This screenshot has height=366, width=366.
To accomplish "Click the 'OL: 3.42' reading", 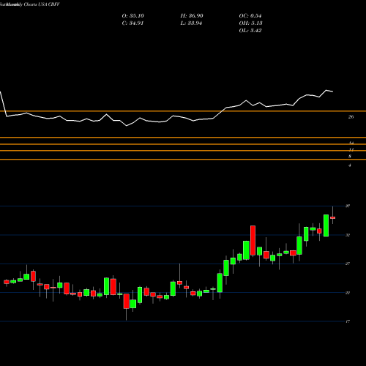I will point(250,31).
